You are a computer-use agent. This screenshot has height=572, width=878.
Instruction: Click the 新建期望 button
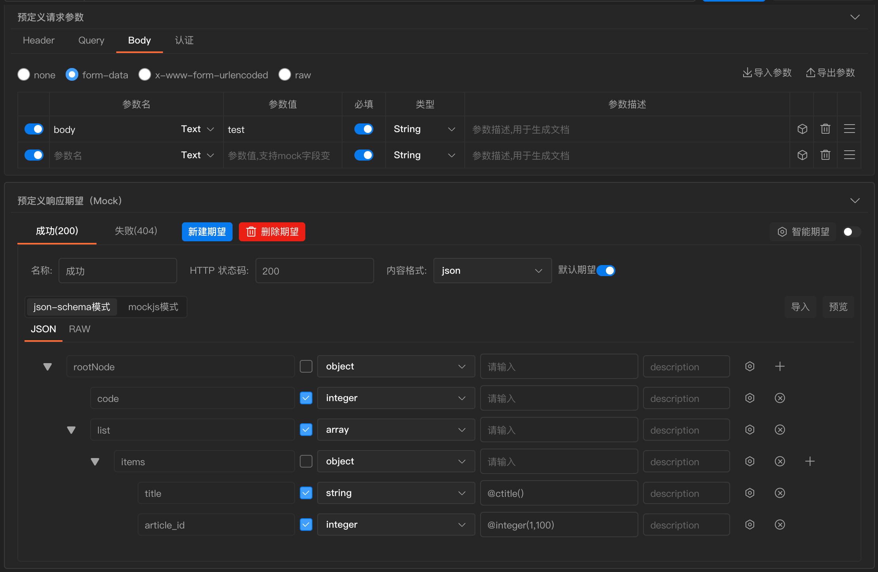[x=207, y=232]
